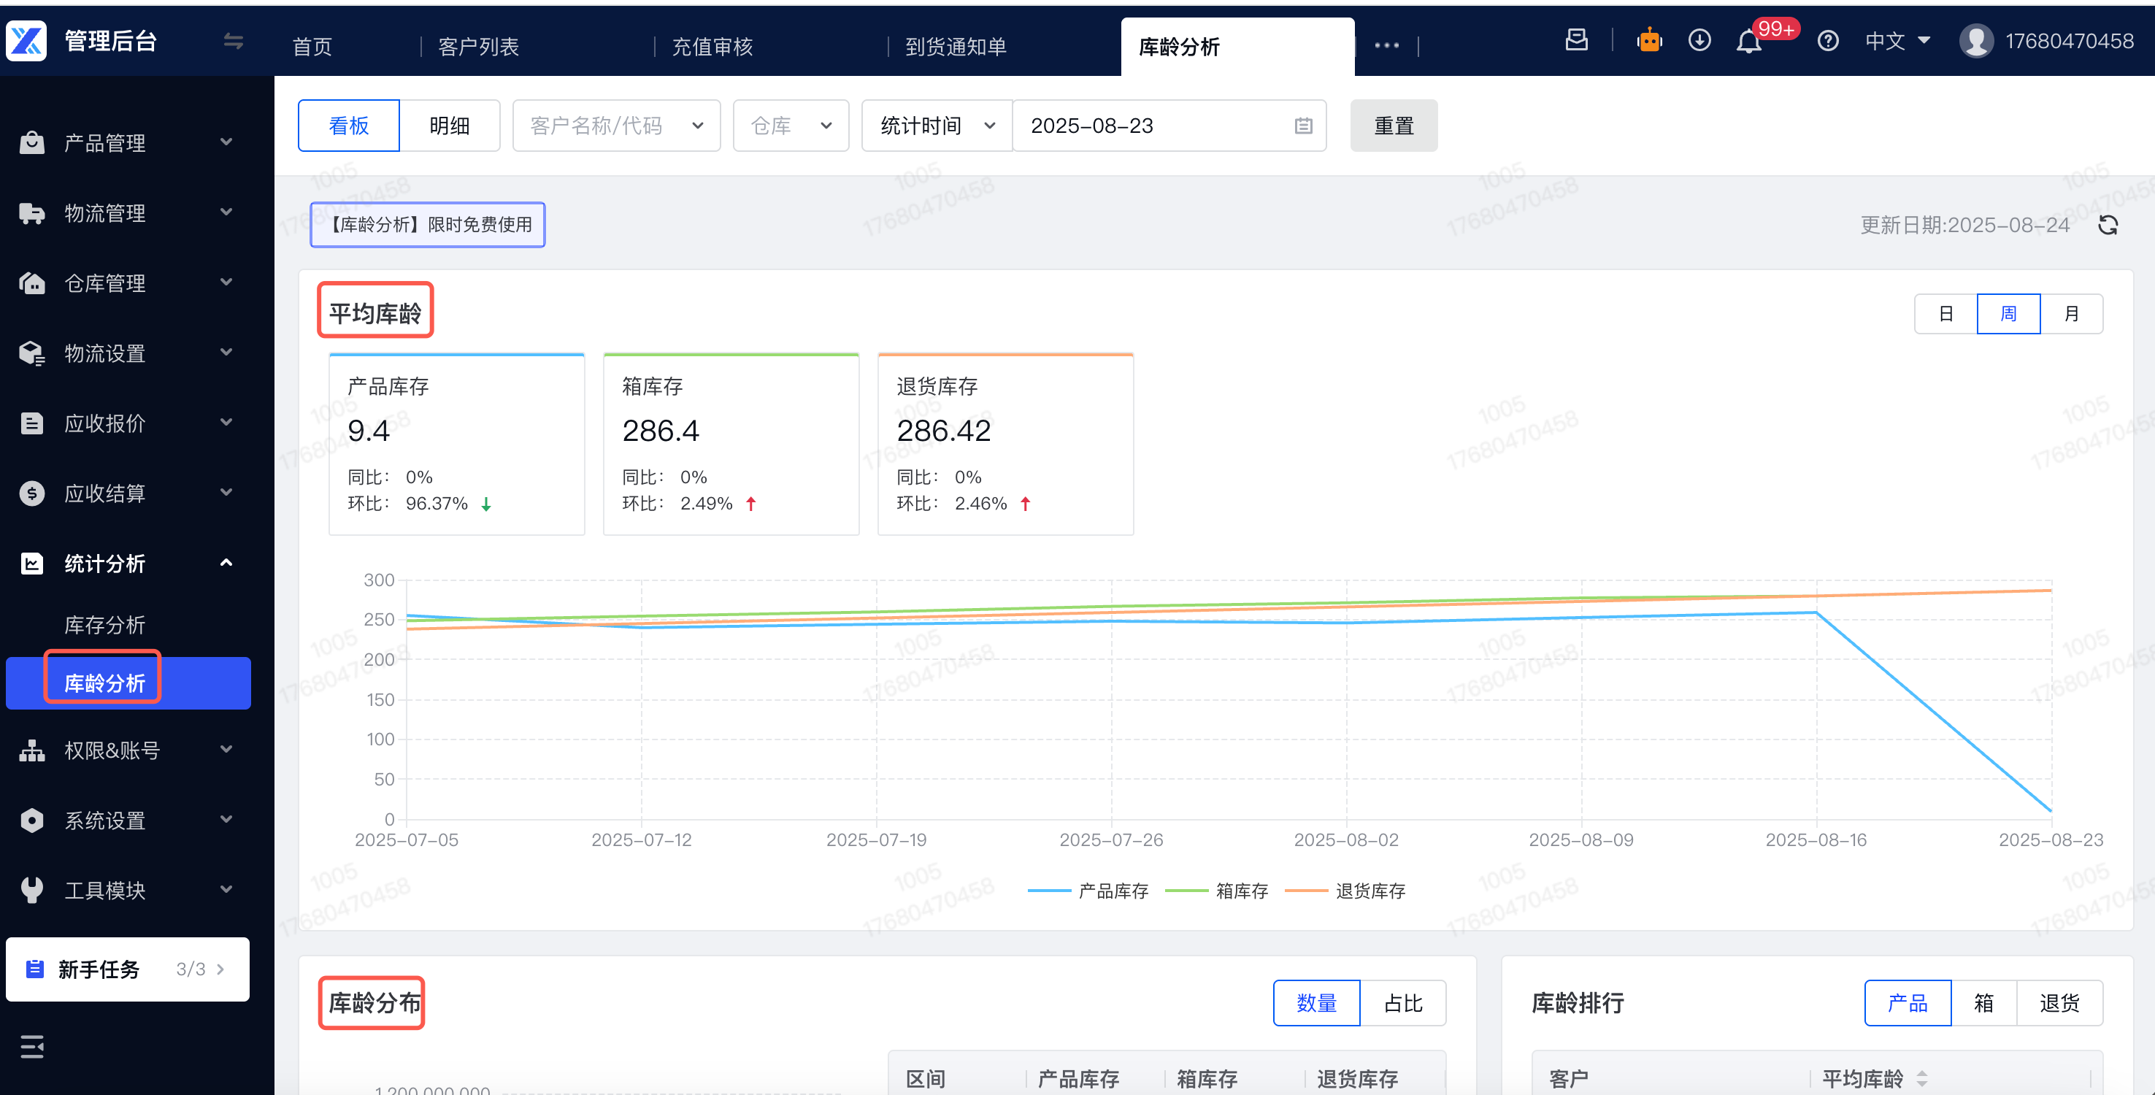
Task: Open the orange robot assistant icon
Action: [1649, 40]
